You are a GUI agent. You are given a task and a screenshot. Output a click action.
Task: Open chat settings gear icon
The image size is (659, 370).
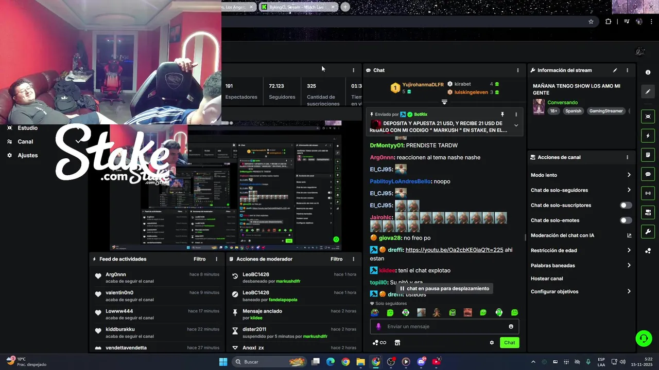pos(492,343)
